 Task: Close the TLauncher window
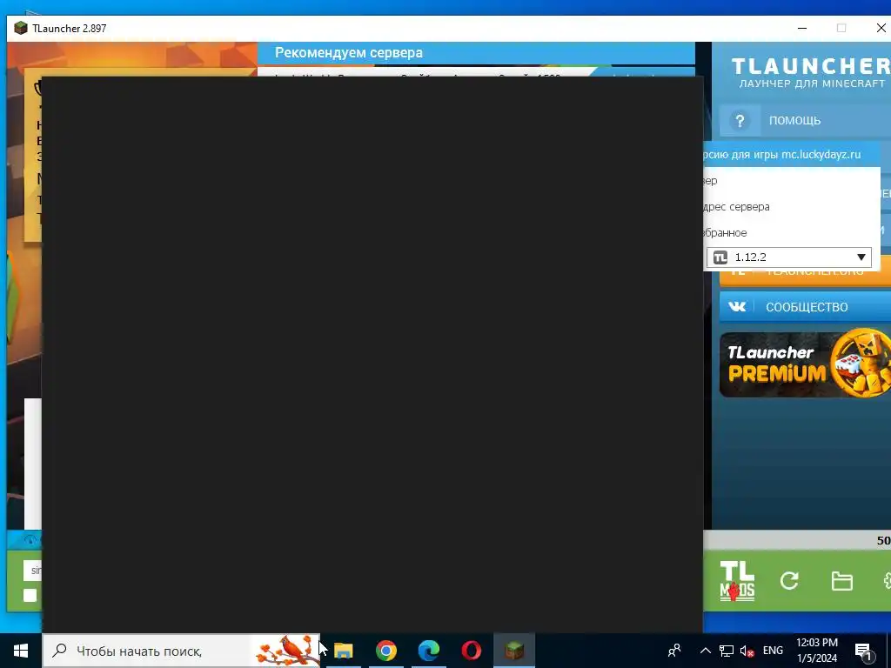(881, 29)
